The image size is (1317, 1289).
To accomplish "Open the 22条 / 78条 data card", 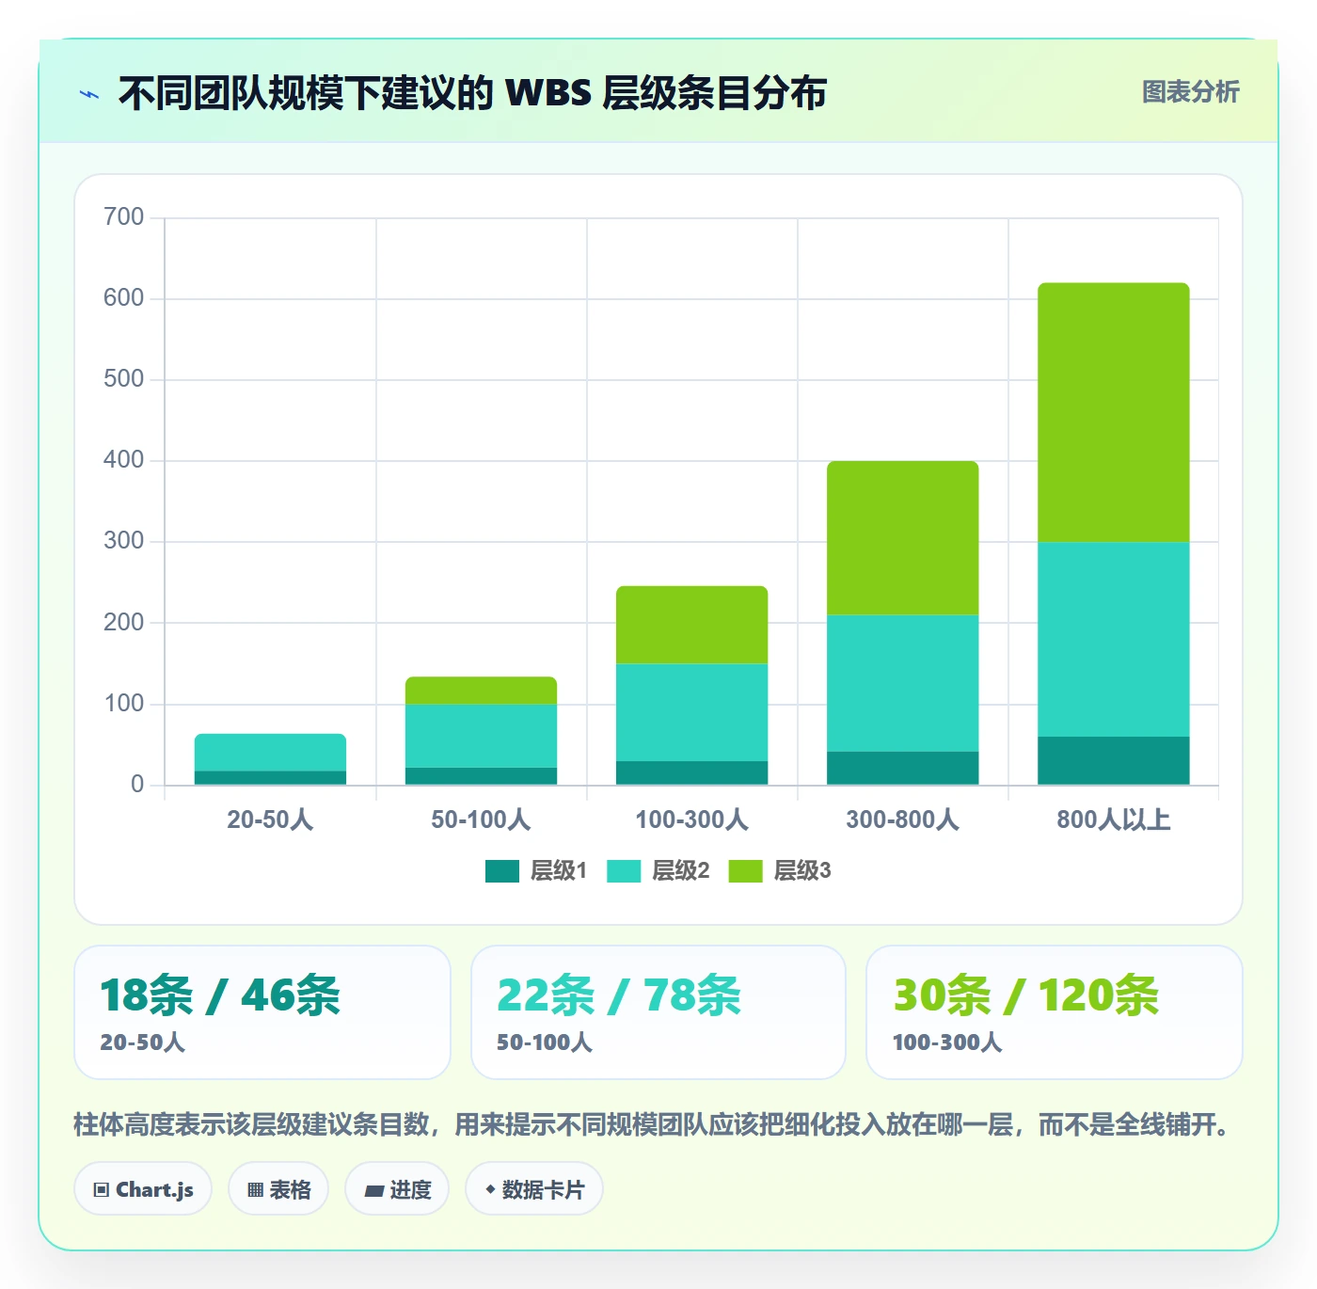I will (x=658, y=1012).
